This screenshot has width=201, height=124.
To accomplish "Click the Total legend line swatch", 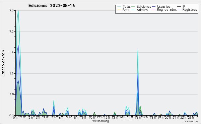I will (119, 7).
